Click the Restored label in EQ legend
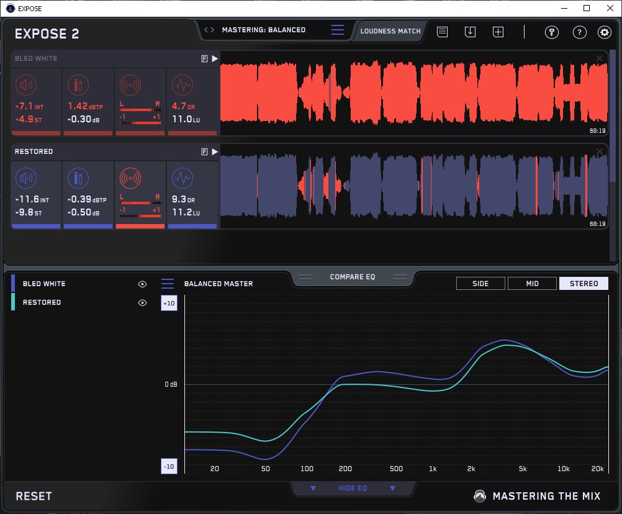Viewport: 622px width, 514px height. coord(42,302)
